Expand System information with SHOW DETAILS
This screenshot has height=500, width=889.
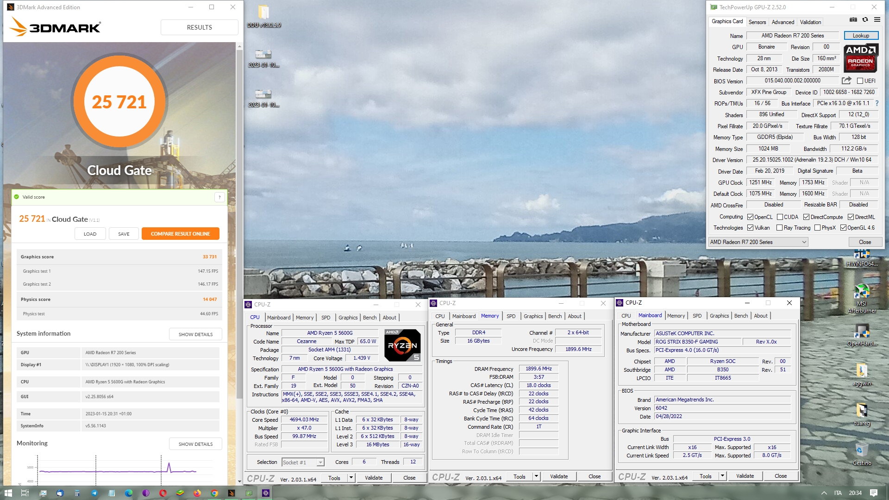[x=195, y=334]
